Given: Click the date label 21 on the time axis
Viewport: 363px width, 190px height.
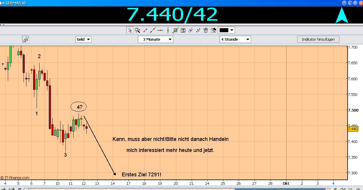Looking at the screenshot, I should click(191, 183).
